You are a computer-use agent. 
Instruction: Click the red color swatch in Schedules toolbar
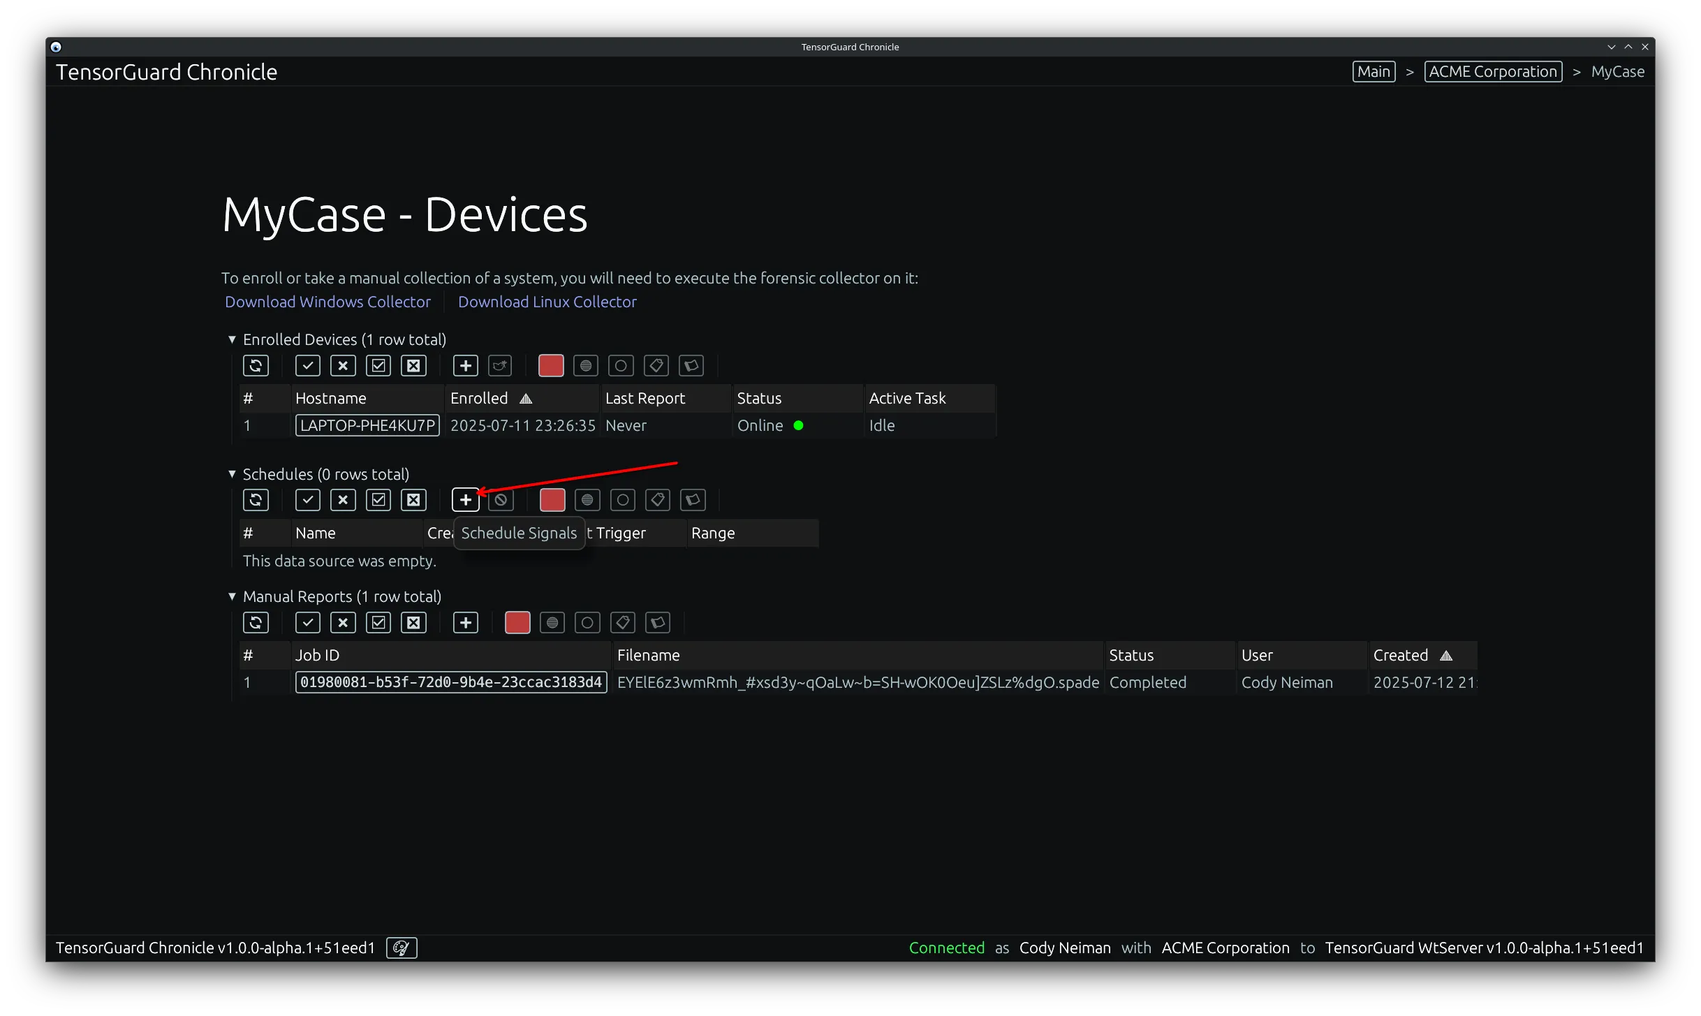click(552, 499)
